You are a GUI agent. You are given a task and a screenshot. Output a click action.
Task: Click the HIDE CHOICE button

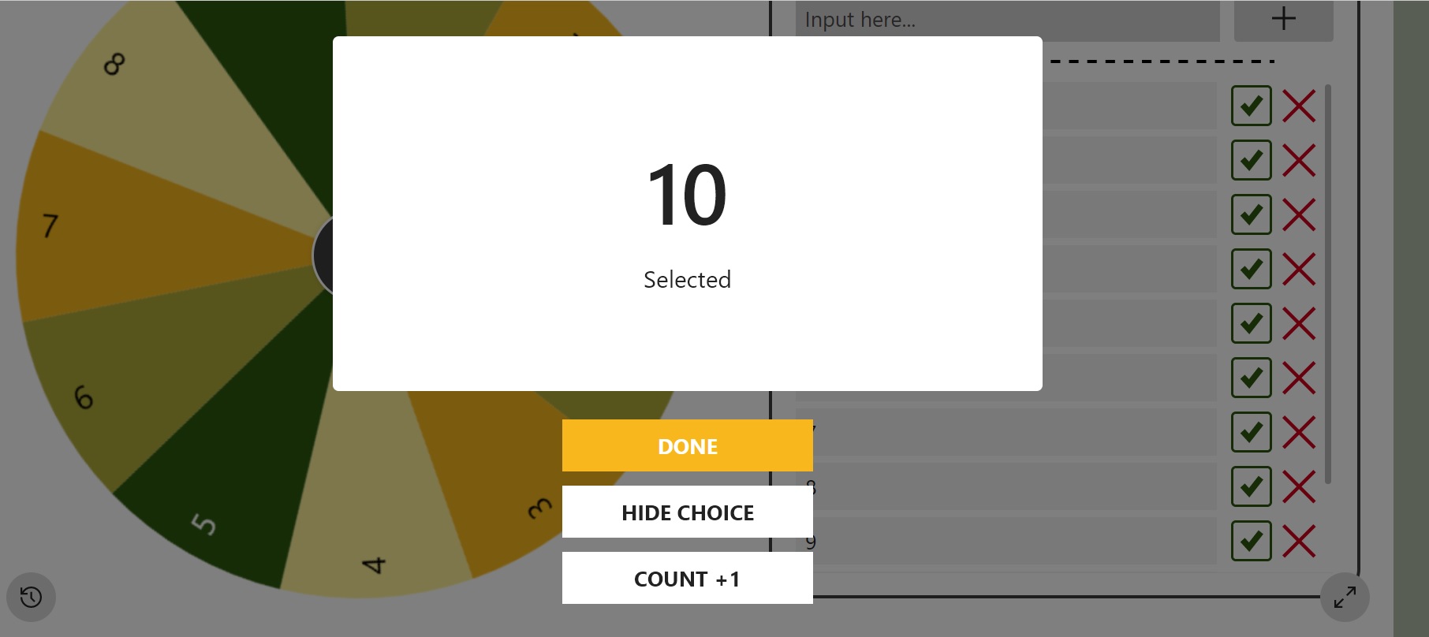click(687, 512)
